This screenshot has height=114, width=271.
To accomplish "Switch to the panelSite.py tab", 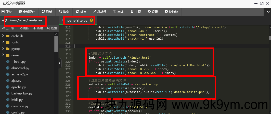I will [77, 20].
